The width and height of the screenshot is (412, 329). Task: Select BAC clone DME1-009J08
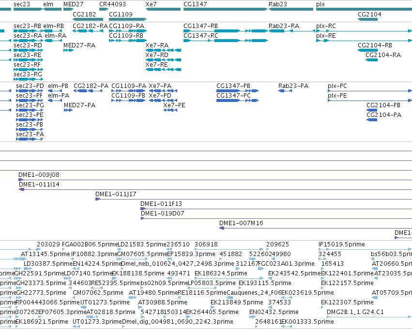(x=39, y=175)
